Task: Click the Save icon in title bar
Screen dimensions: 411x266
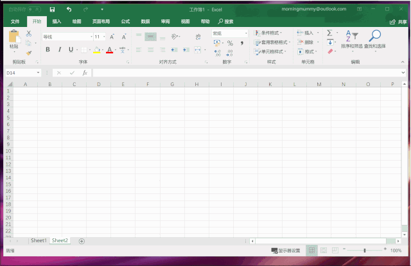Action: tap(52, 10)
